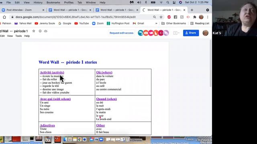Click the Wi-Fi icon in menu bar
This screenshot has width=257, height=144.
(161, 2)
